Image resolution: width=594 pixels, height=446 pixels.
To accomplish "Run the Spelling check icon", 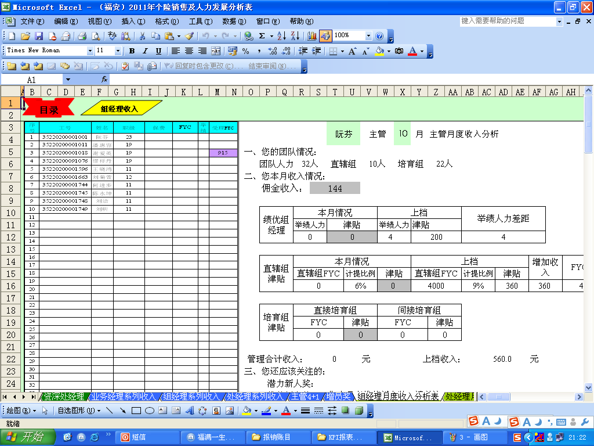I will click(x=112, y=36).
